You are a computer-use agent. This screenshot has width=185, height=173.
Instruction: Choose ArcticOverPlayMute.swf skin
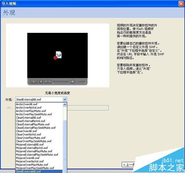pos(39,111)
